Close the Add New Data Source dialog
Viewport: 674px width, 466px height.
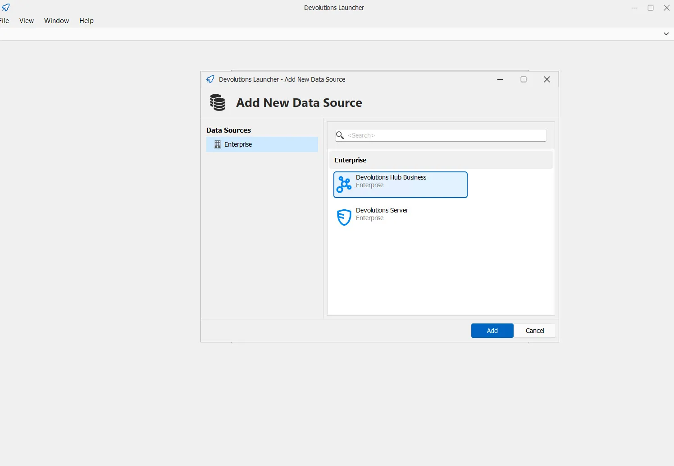547,79
